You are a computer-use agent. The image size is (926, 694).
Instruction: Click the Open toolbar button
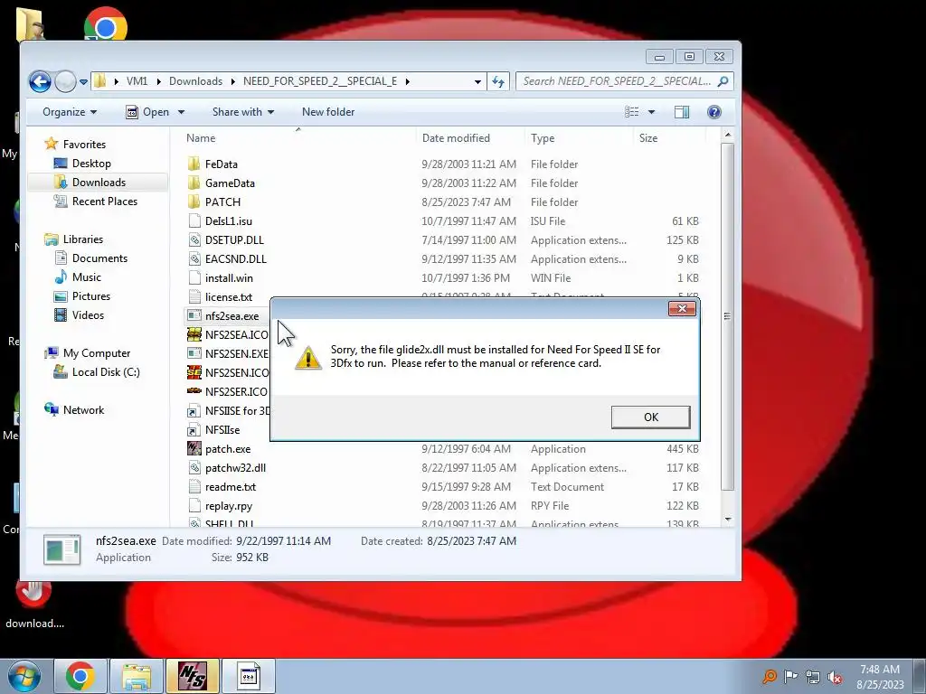[x=147, y=112]
